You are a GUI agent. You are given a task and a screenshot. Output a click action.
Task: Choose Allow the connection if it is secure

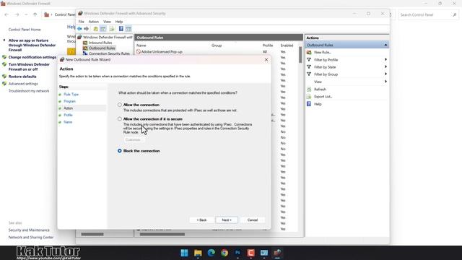(120, 118)
